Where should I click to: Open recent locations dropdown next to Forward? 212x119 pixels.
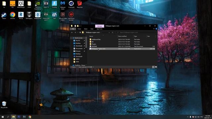pos(78,32)
